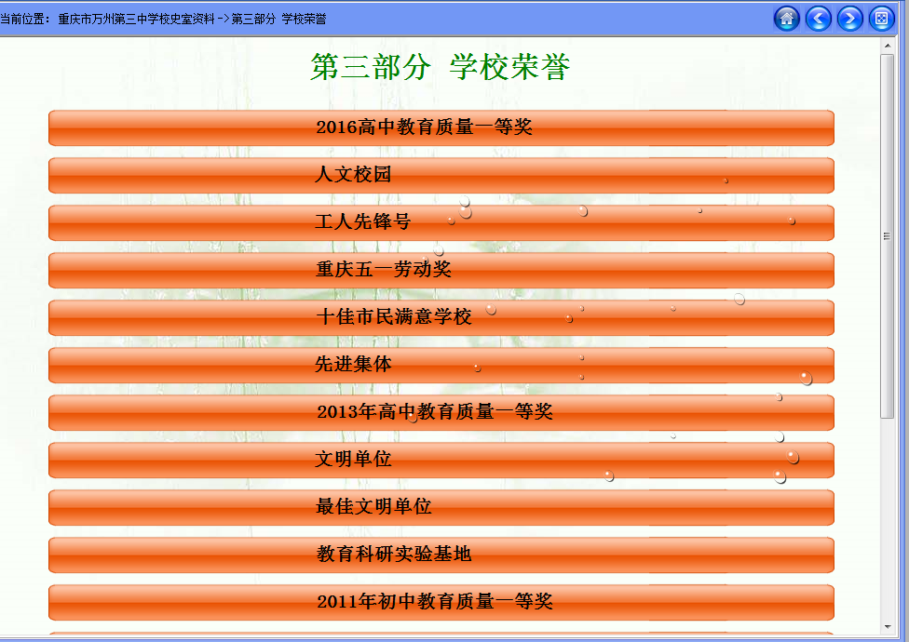Open the 十佳市民满意学校 entry
The image size is (909, 642).
tap(441, 317)
